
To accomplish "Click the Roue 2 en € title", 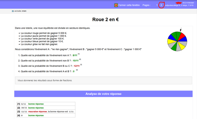I will click(105, 19).
